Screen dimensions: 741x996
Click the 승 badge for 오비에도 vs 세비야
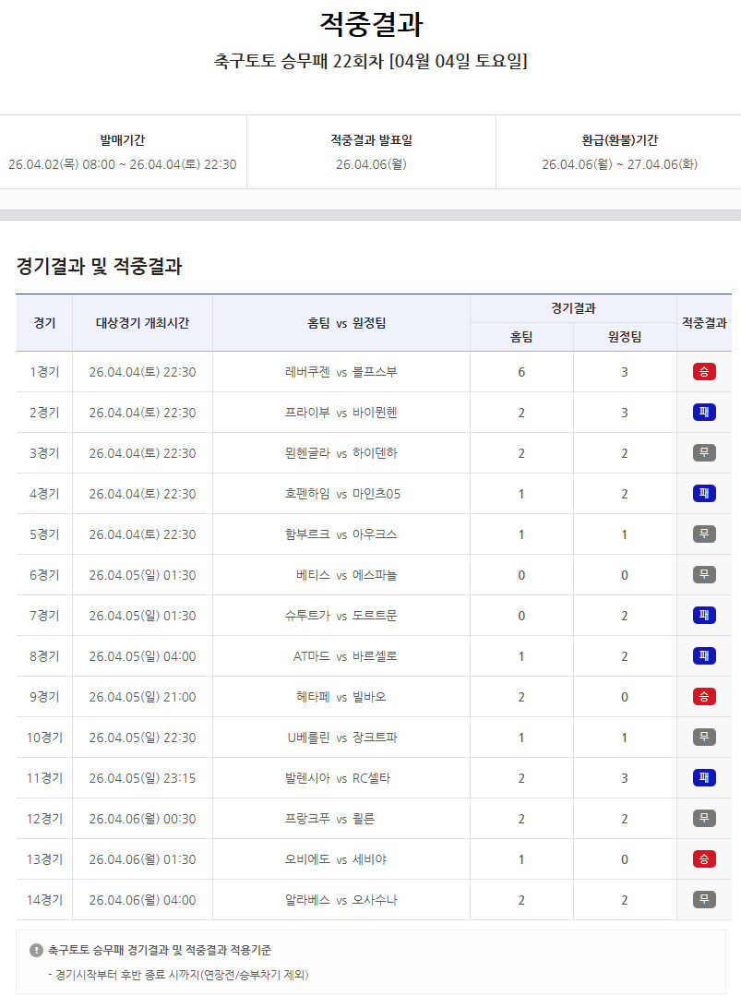click(704, 858)
